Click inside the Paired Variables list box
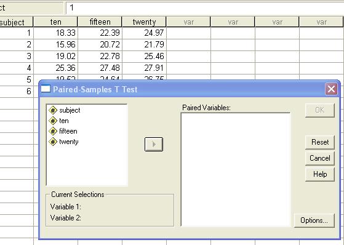This screenshot has width=344, height=245. (x=236, y=169)
